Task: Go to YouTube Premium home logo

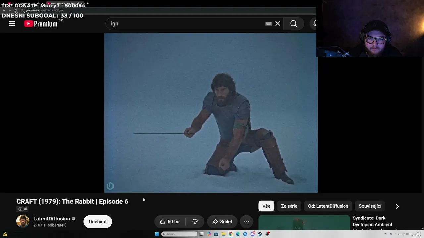Action: point(41,24)
